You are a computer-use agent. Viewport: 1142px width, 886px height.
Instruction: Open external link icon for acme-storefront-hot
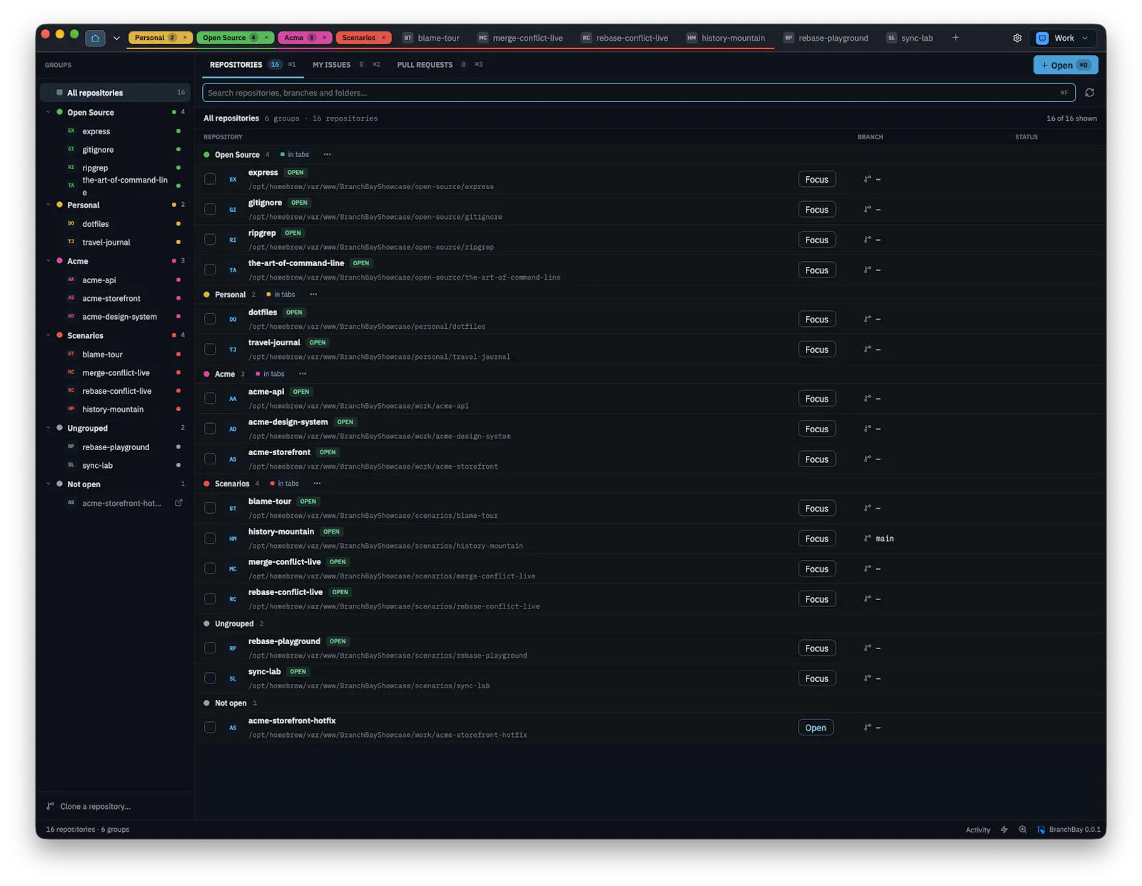pos(178,503)
